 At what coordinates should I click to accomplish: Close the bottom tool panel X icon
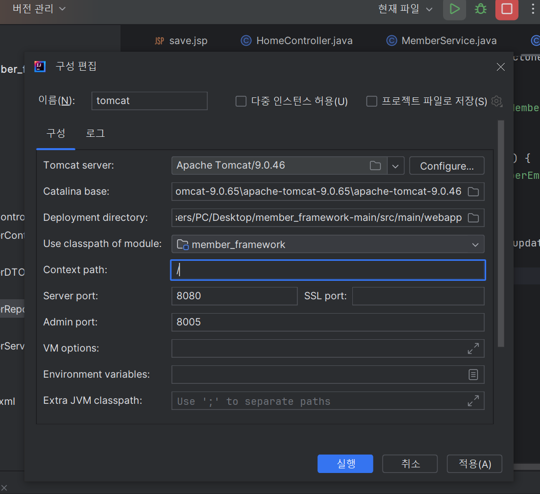[4, 488]
